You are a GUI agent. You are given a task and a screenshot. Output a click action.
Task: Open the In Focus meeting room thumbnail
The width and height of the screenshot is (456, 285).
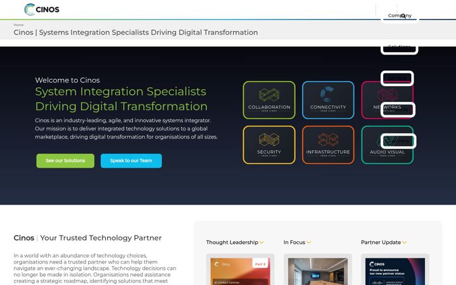tap(317, 271)
